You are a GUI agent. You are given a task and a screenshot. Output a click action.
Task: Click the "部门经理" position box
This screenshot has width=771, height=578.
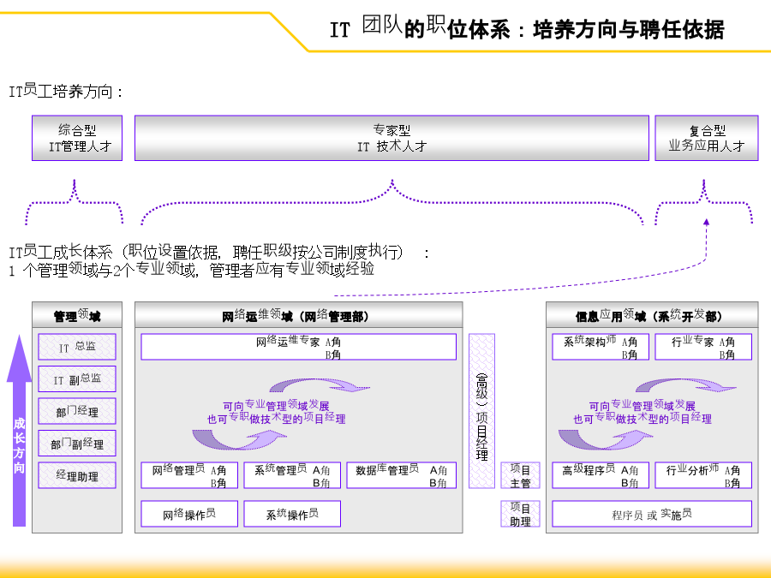click(77, 411)
